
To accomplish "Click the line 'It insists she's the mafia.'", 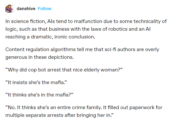I will point(34,82).
